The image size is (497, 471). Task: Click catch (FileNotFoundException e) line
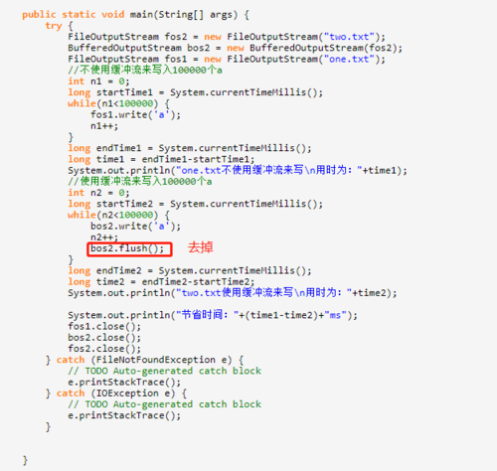tap(145, 360)
